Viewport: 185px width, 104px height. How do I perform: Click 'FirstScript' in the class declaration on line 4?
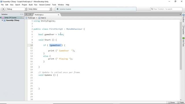click(x=56, y=29)
